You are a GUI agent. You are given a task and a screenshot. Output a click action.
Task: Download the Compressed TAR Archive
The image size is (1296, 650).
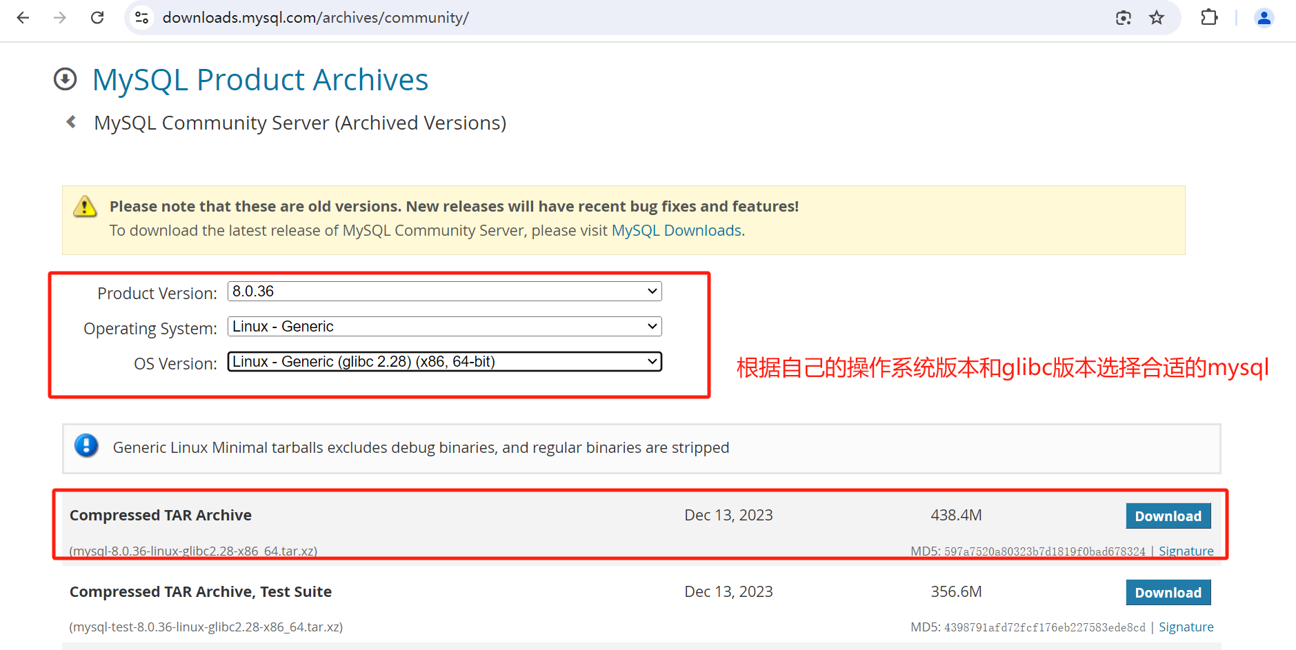[1168, 516]
